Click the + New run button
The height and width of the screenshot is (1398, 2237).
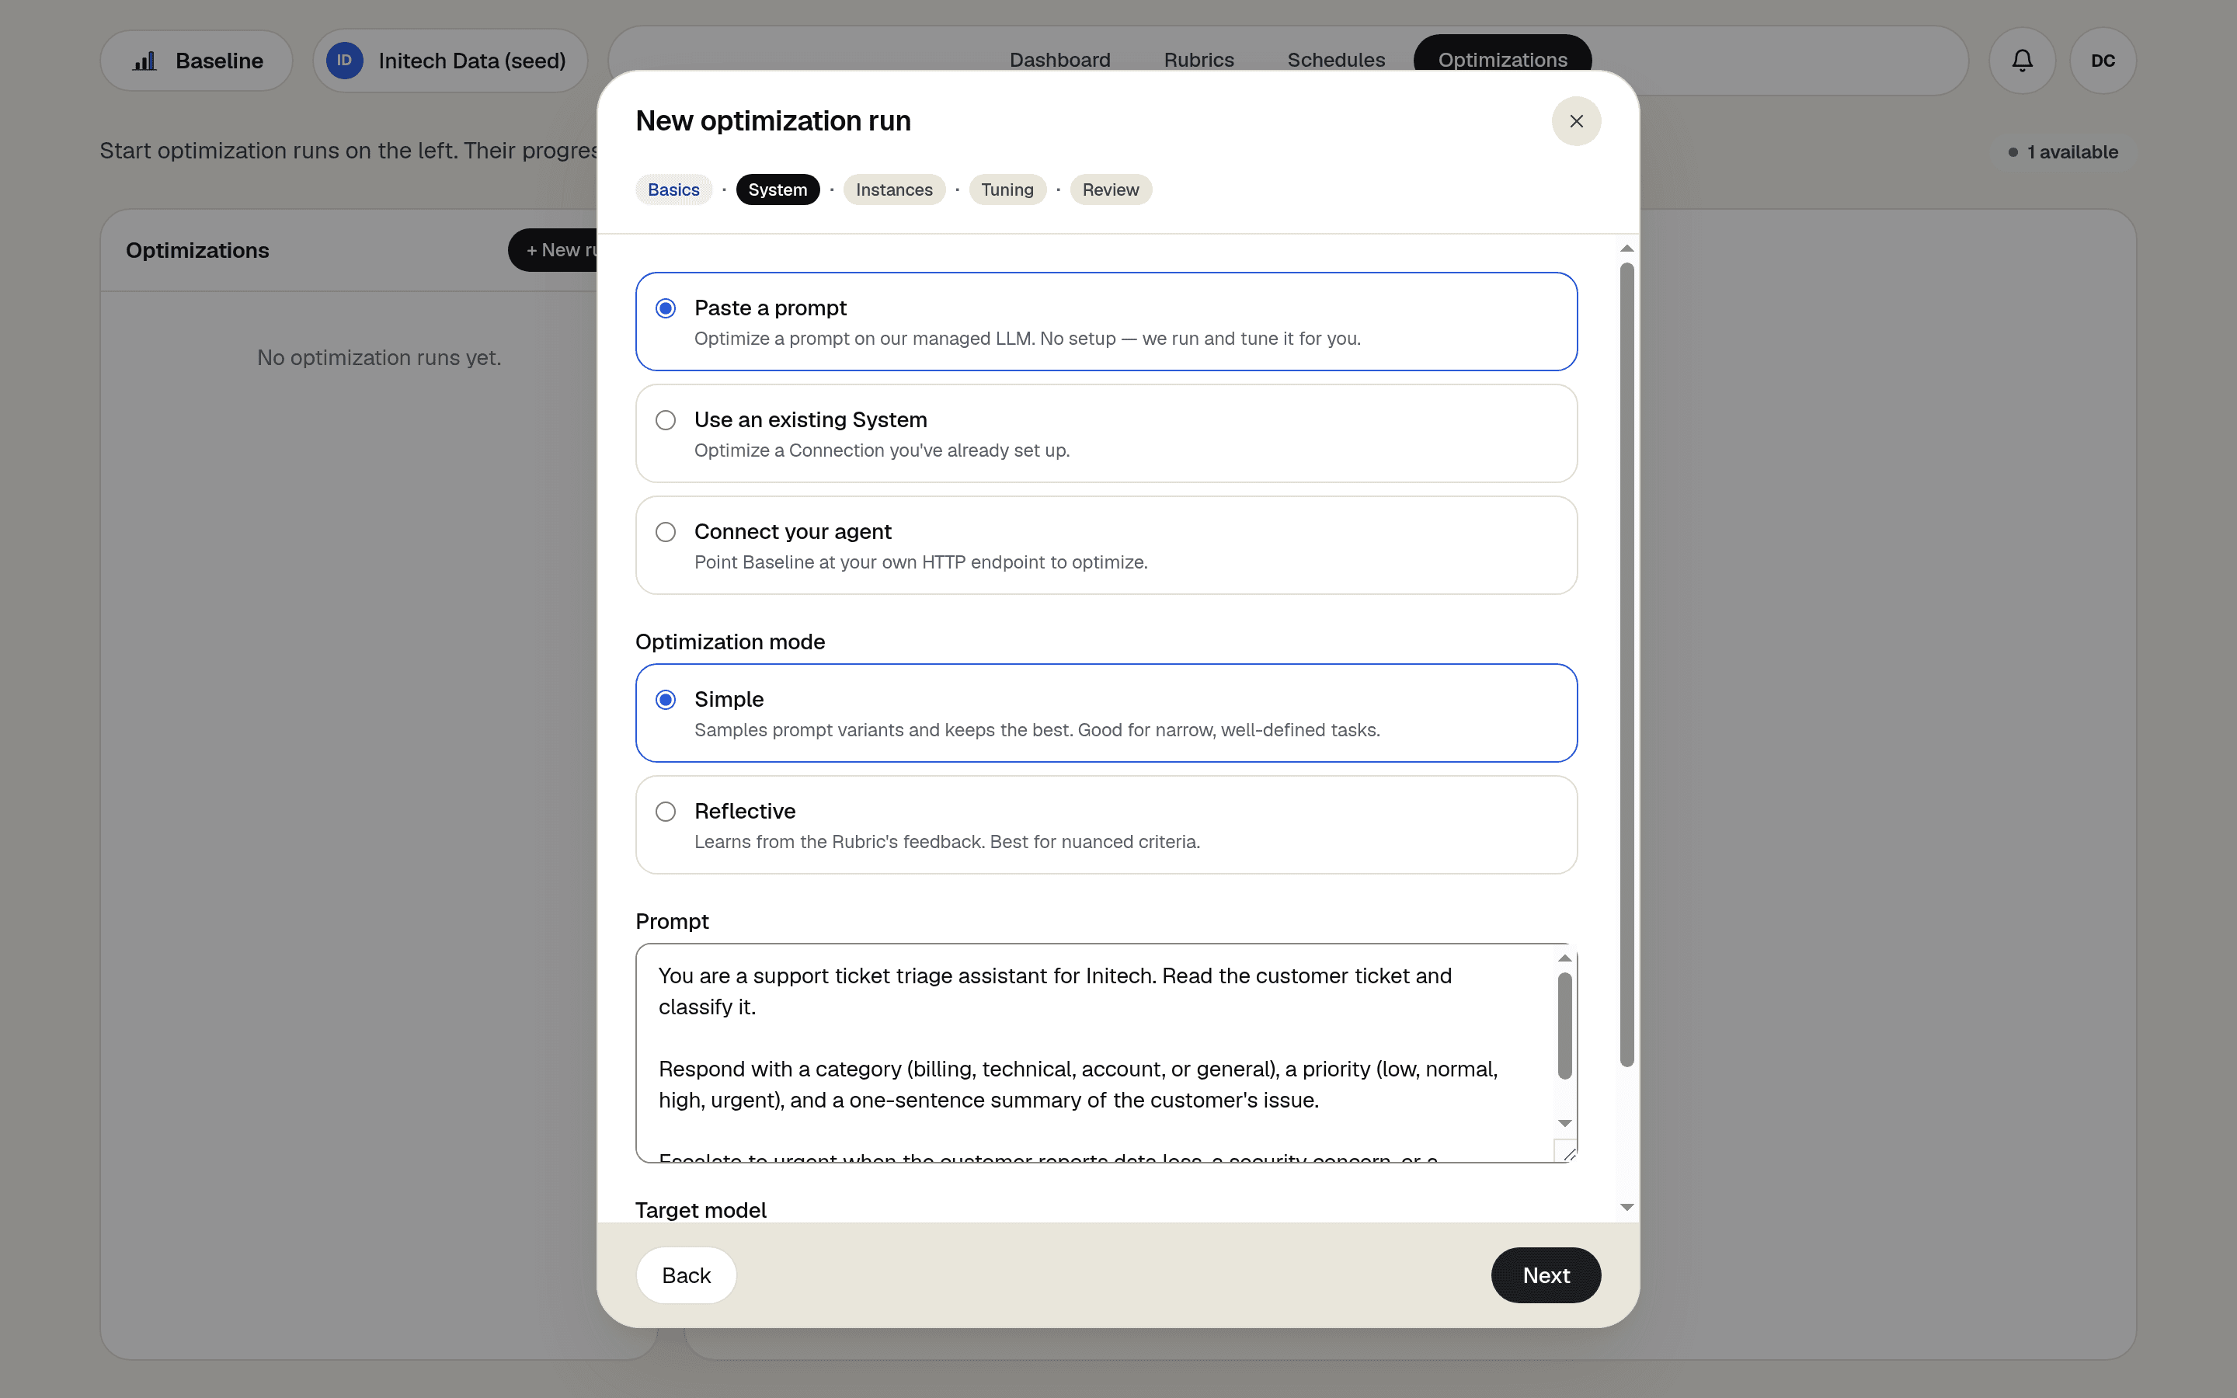point(555,249)
